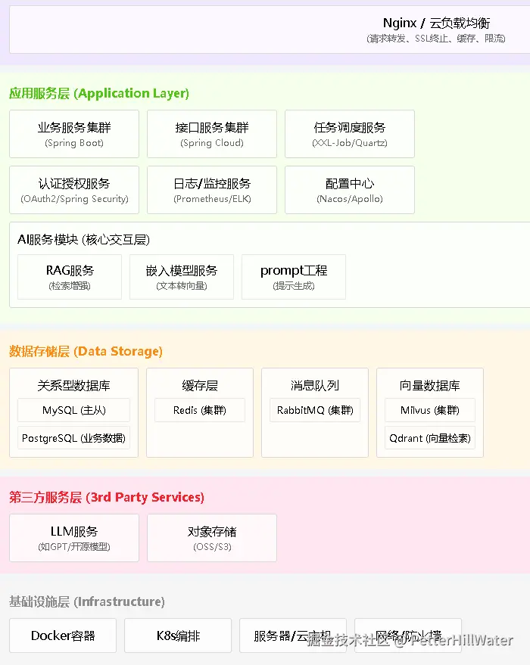530x665 pixels.
Task: Click the K8s编排 card
Action: (178, 635)
